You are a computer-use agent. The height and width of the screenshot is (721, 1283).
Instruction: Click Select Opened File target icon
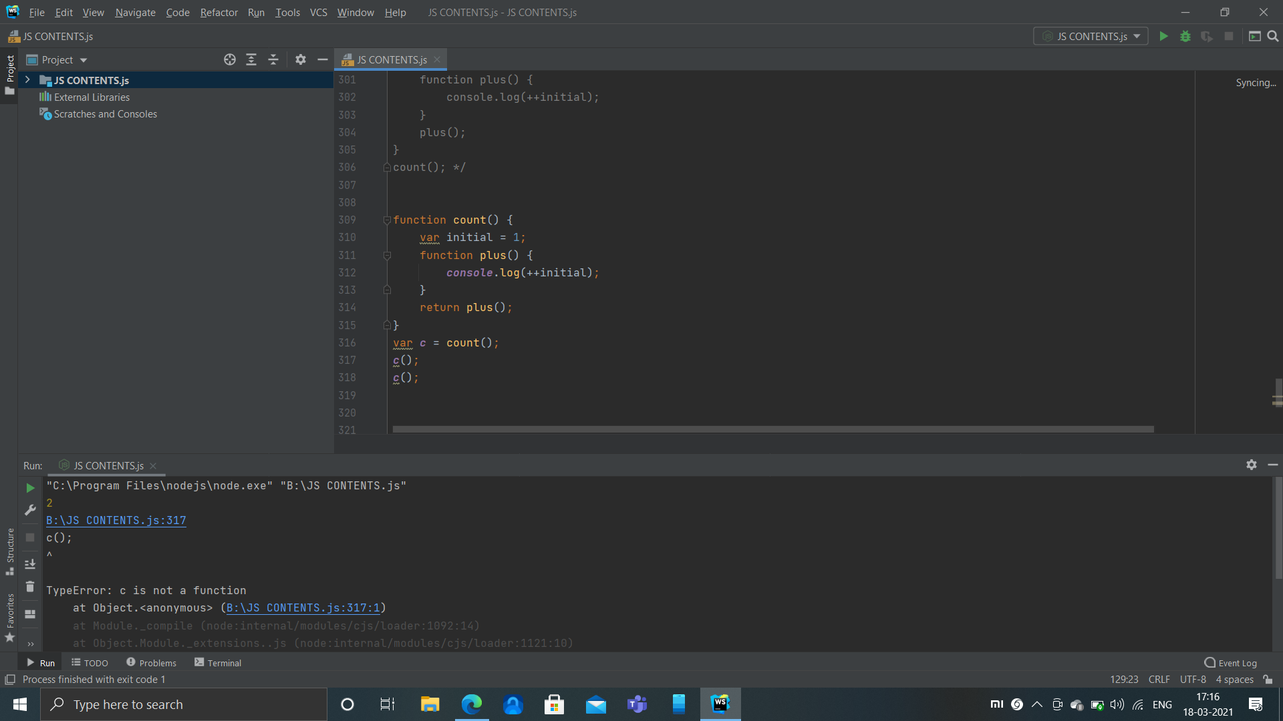point(229,59)
